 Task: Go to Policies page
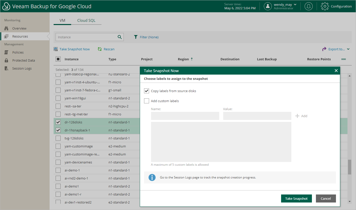(x=18, y=52)
